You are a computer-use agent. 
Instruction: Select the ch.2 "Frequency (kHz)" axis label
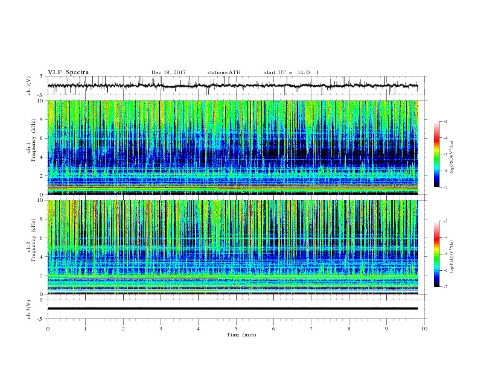(x=34, y=240)
